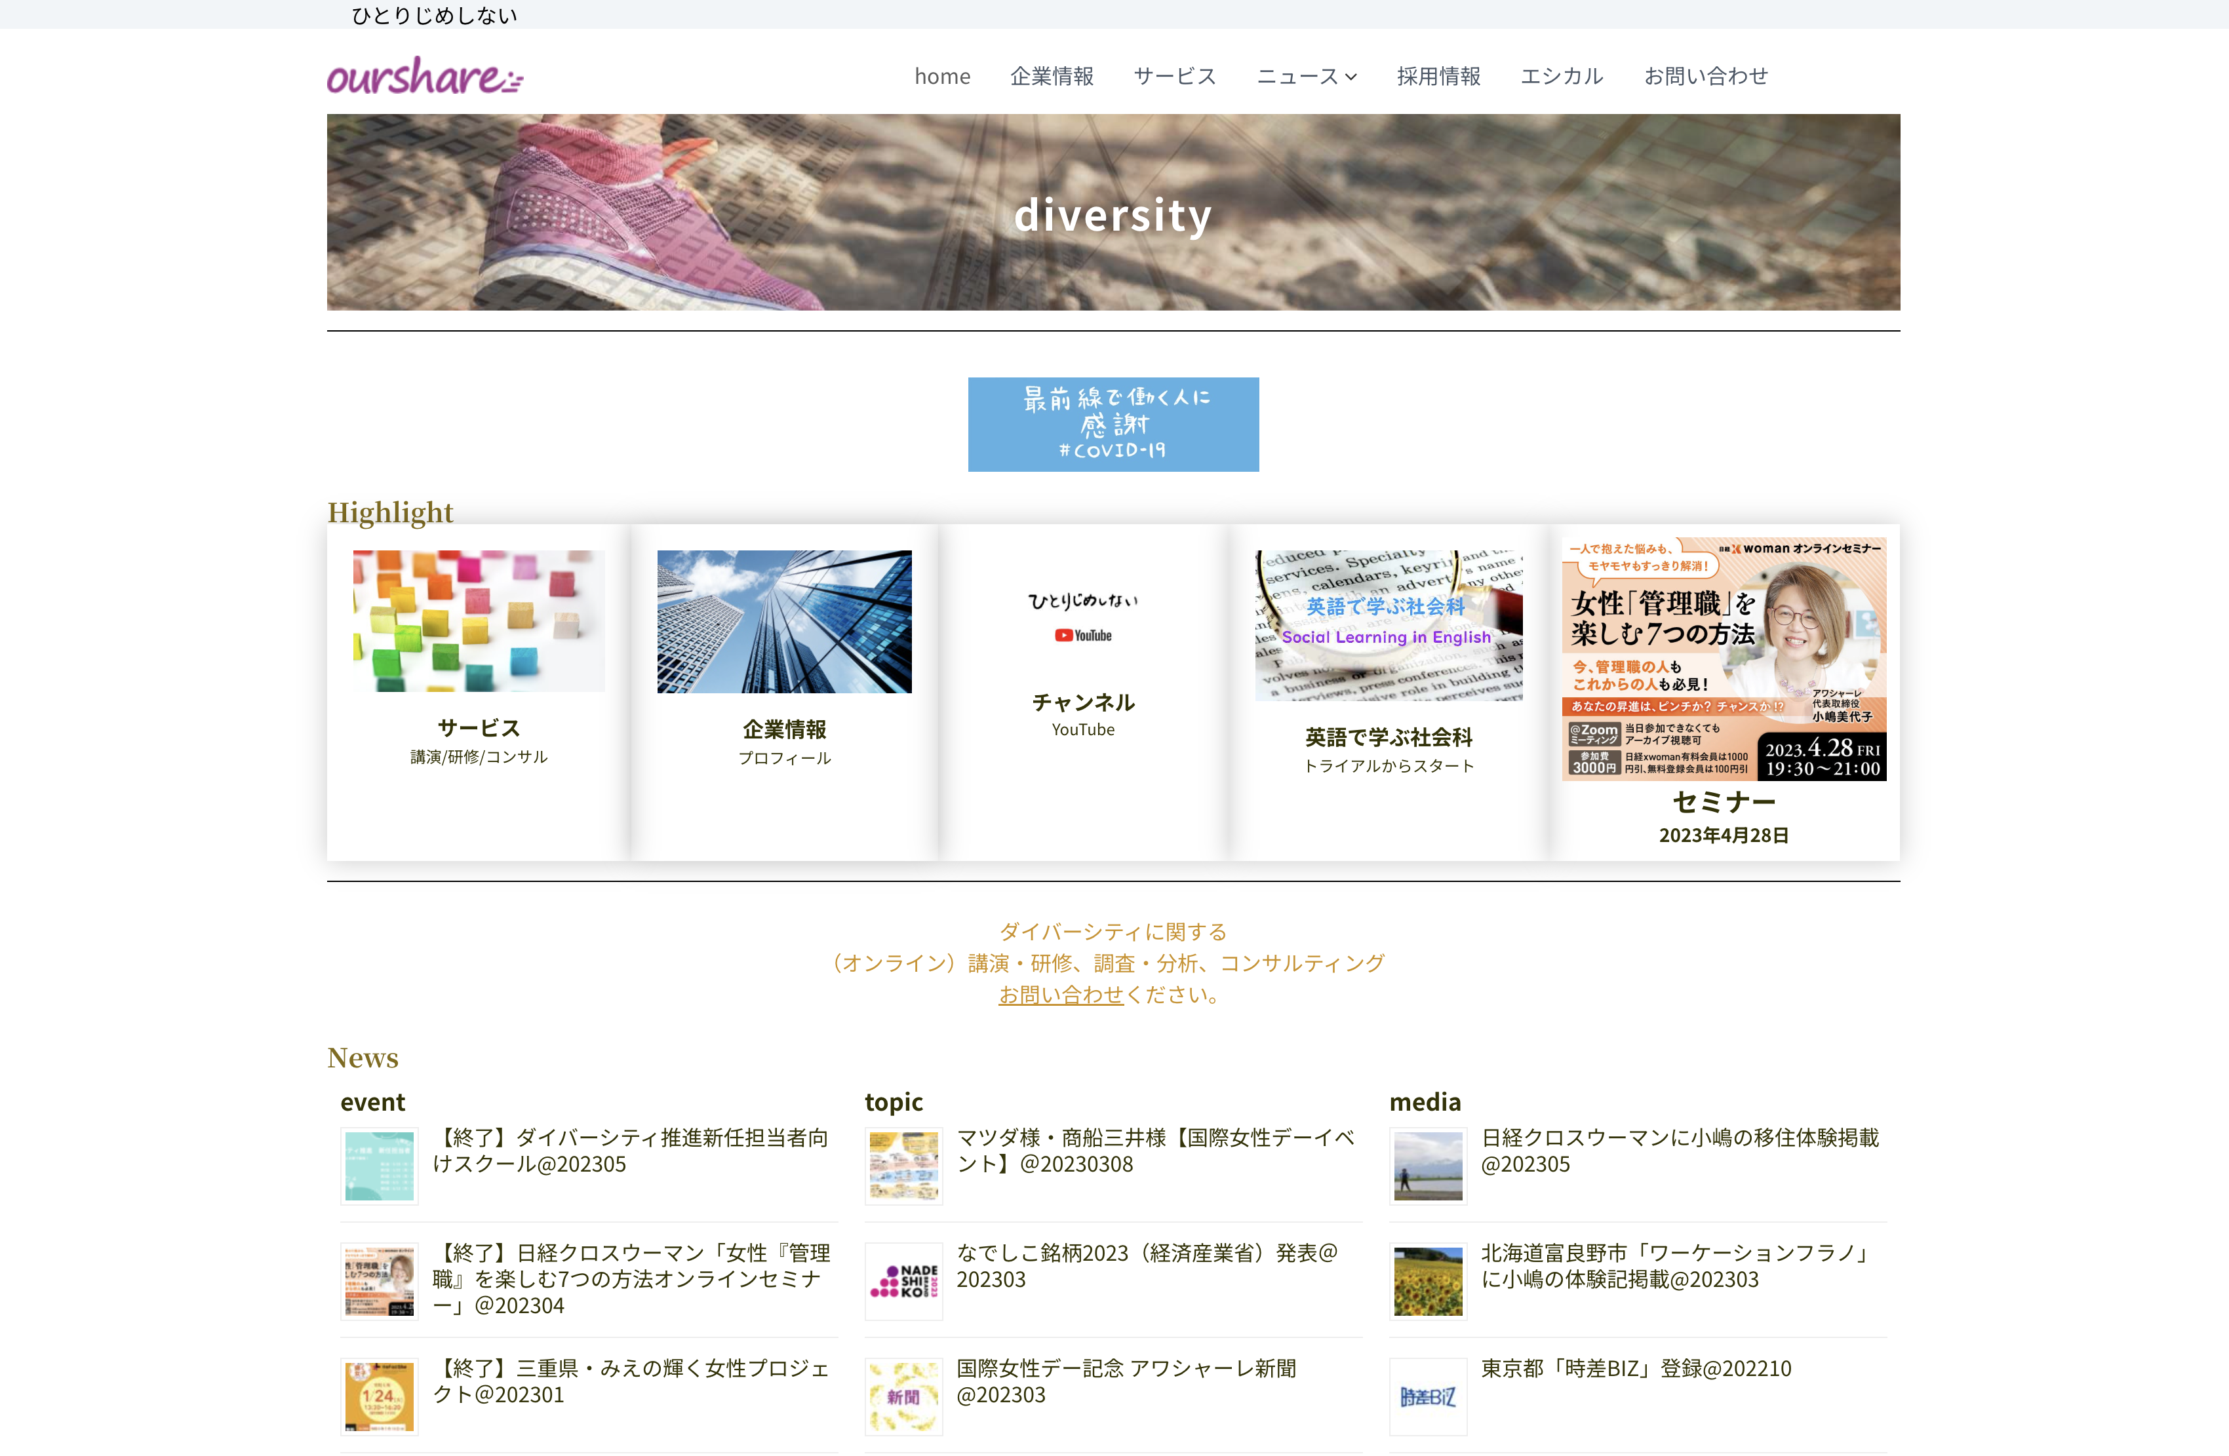Click the プロフィール subtitle
The height and width of the screenshot is (1456, 2229).
(x=784, y=757)
